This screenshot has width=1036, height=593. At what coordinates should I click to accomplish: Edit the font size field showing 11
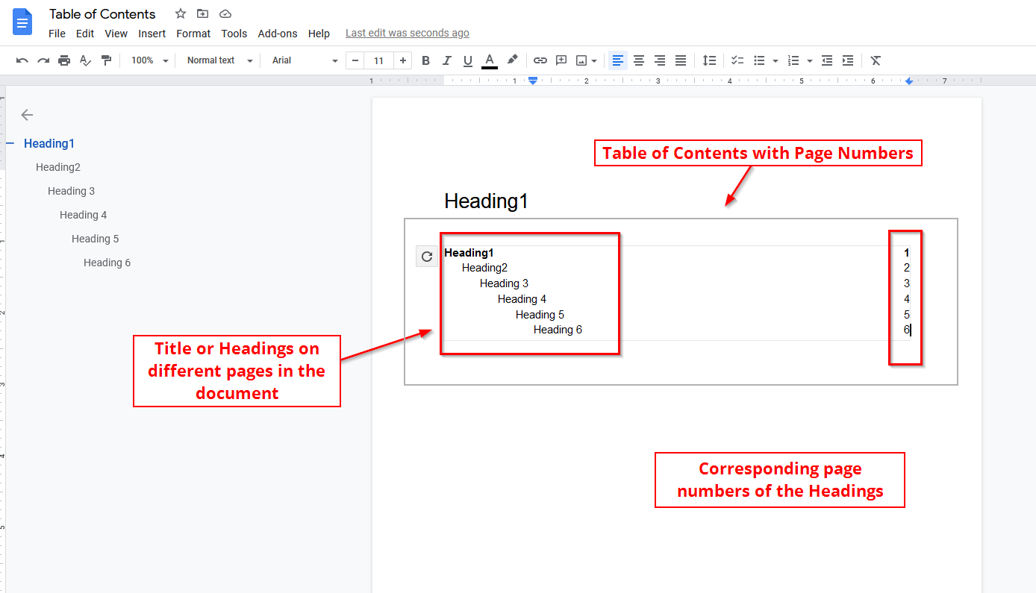coord(379,60)
